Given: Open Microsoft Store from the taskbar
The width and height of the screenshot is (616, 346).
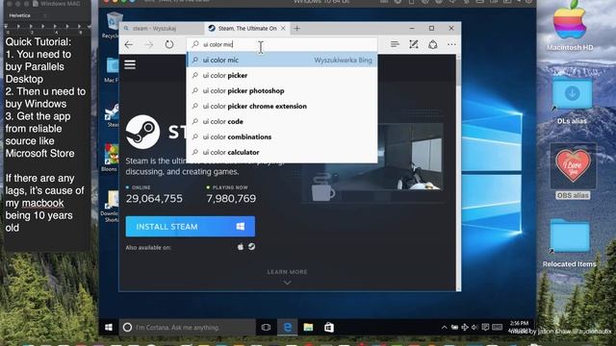Looking at the screenshot, I should [329, 327].
